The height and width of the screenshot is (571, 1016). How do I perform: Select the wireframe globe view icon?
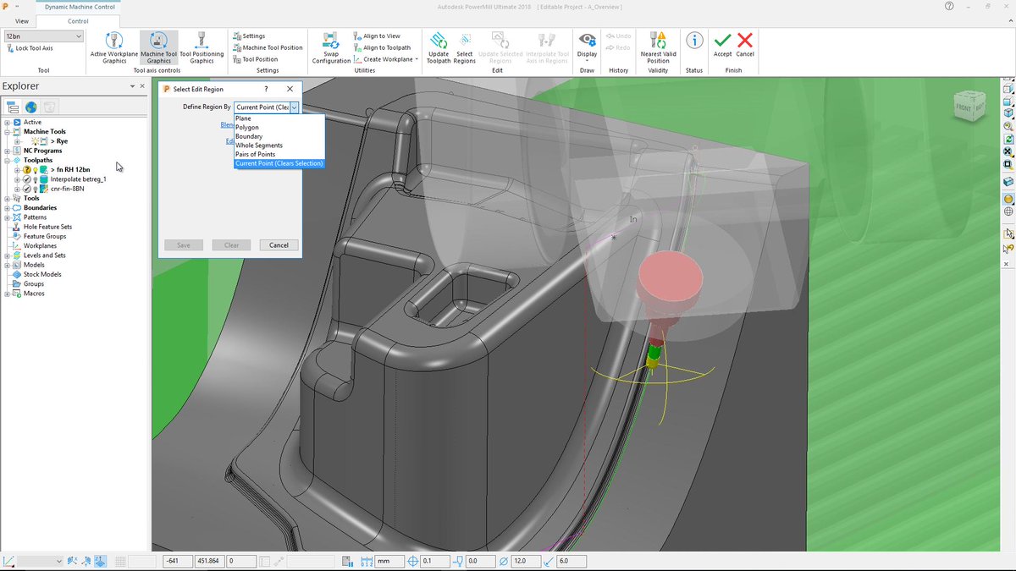tap(1008, 211)
